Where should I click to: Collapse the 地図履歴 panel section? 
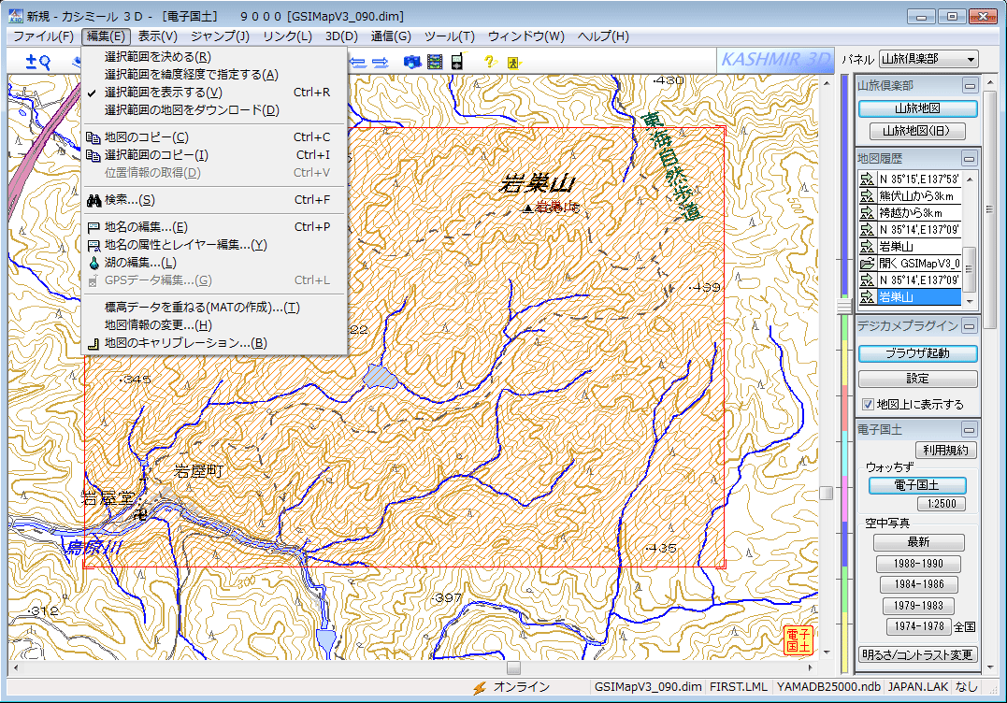coord(970,158)
